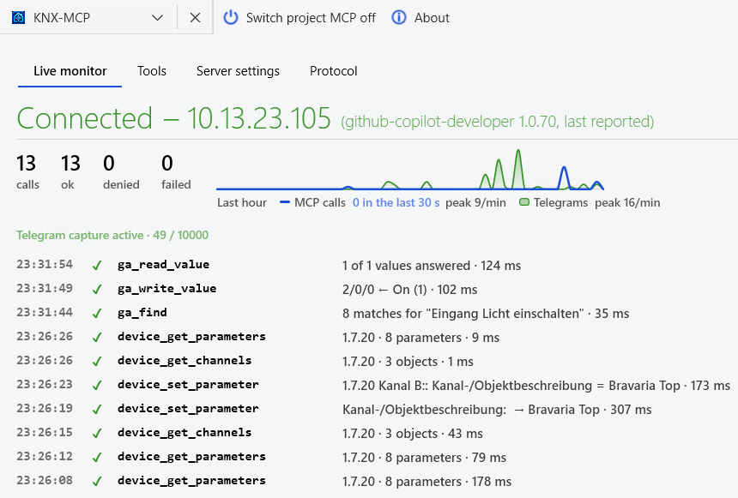Viewport: 738px width, 498px height.
Task: Click the 'Telegram capture active · 49 / 10000' status
Action: click(x=112, y=235)
